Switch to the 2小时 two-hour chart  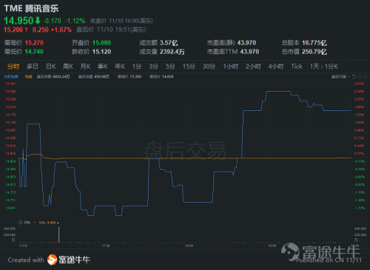tap(253, 67)
